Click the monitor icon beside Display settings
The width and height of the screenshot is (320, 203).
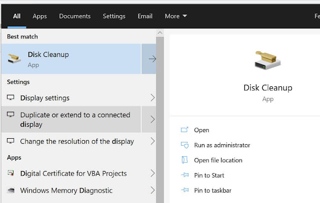click(10, 98)
